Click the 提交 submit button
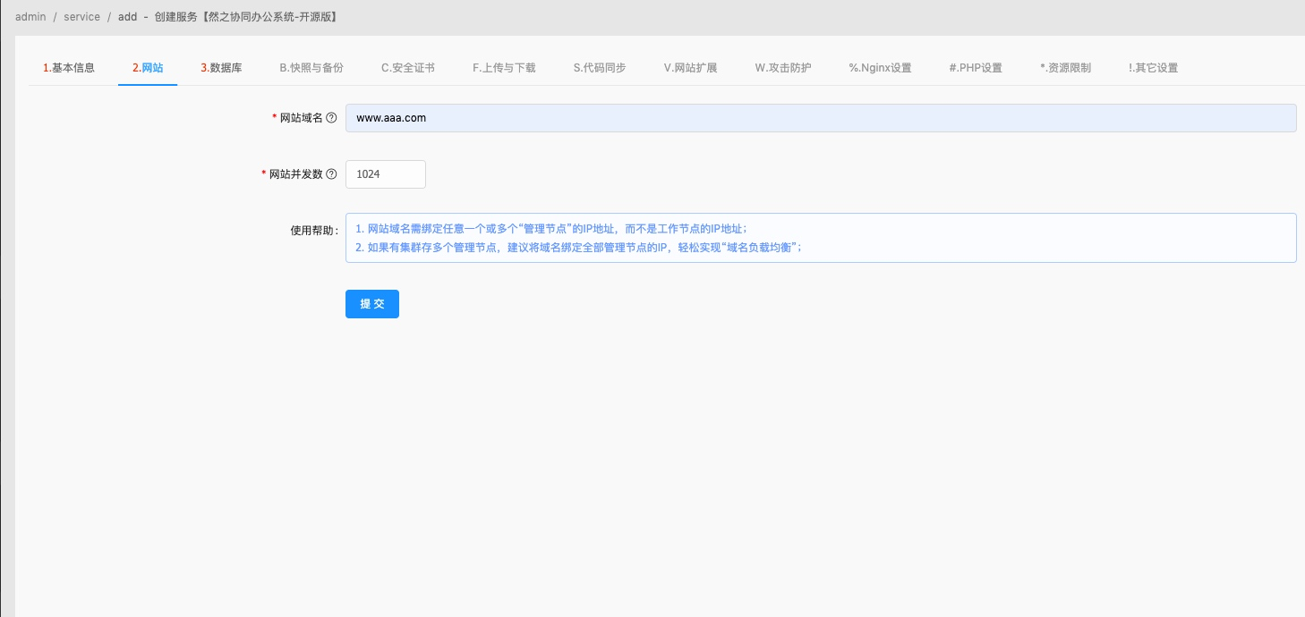The width and height of the screenshot is (1305, 617). coord(371,303)
